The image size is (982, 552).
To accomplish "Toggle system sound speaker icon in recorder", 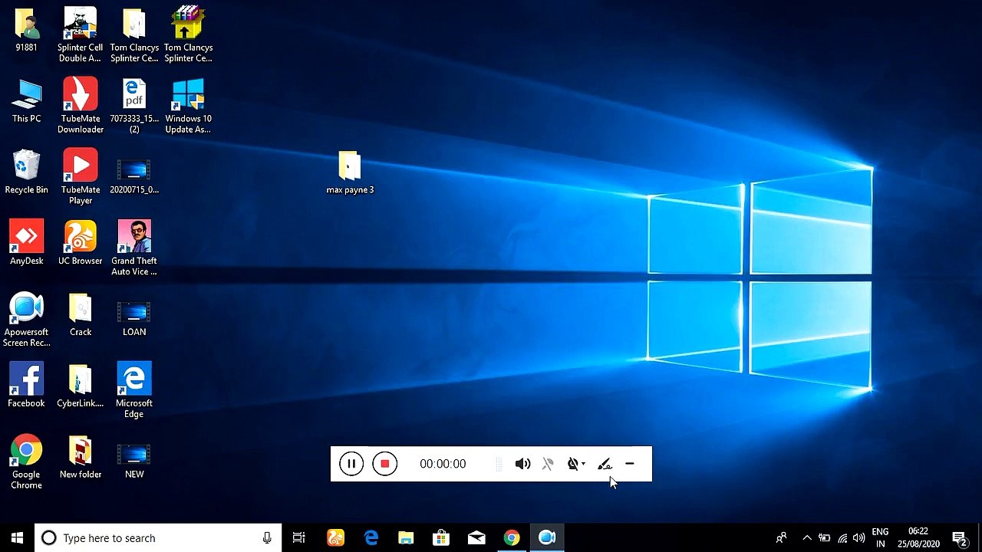I will tap(522, 464).
